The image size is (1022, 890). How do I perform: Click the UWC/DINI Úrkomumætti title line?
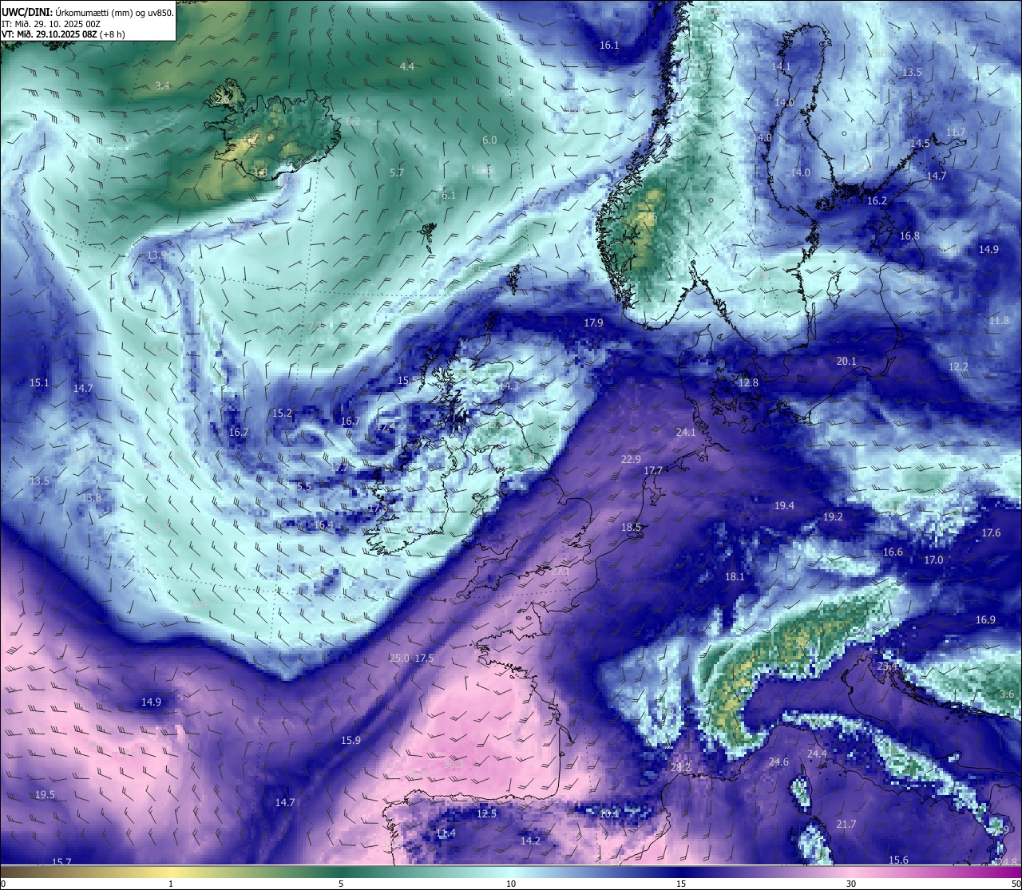coord(88,13)
